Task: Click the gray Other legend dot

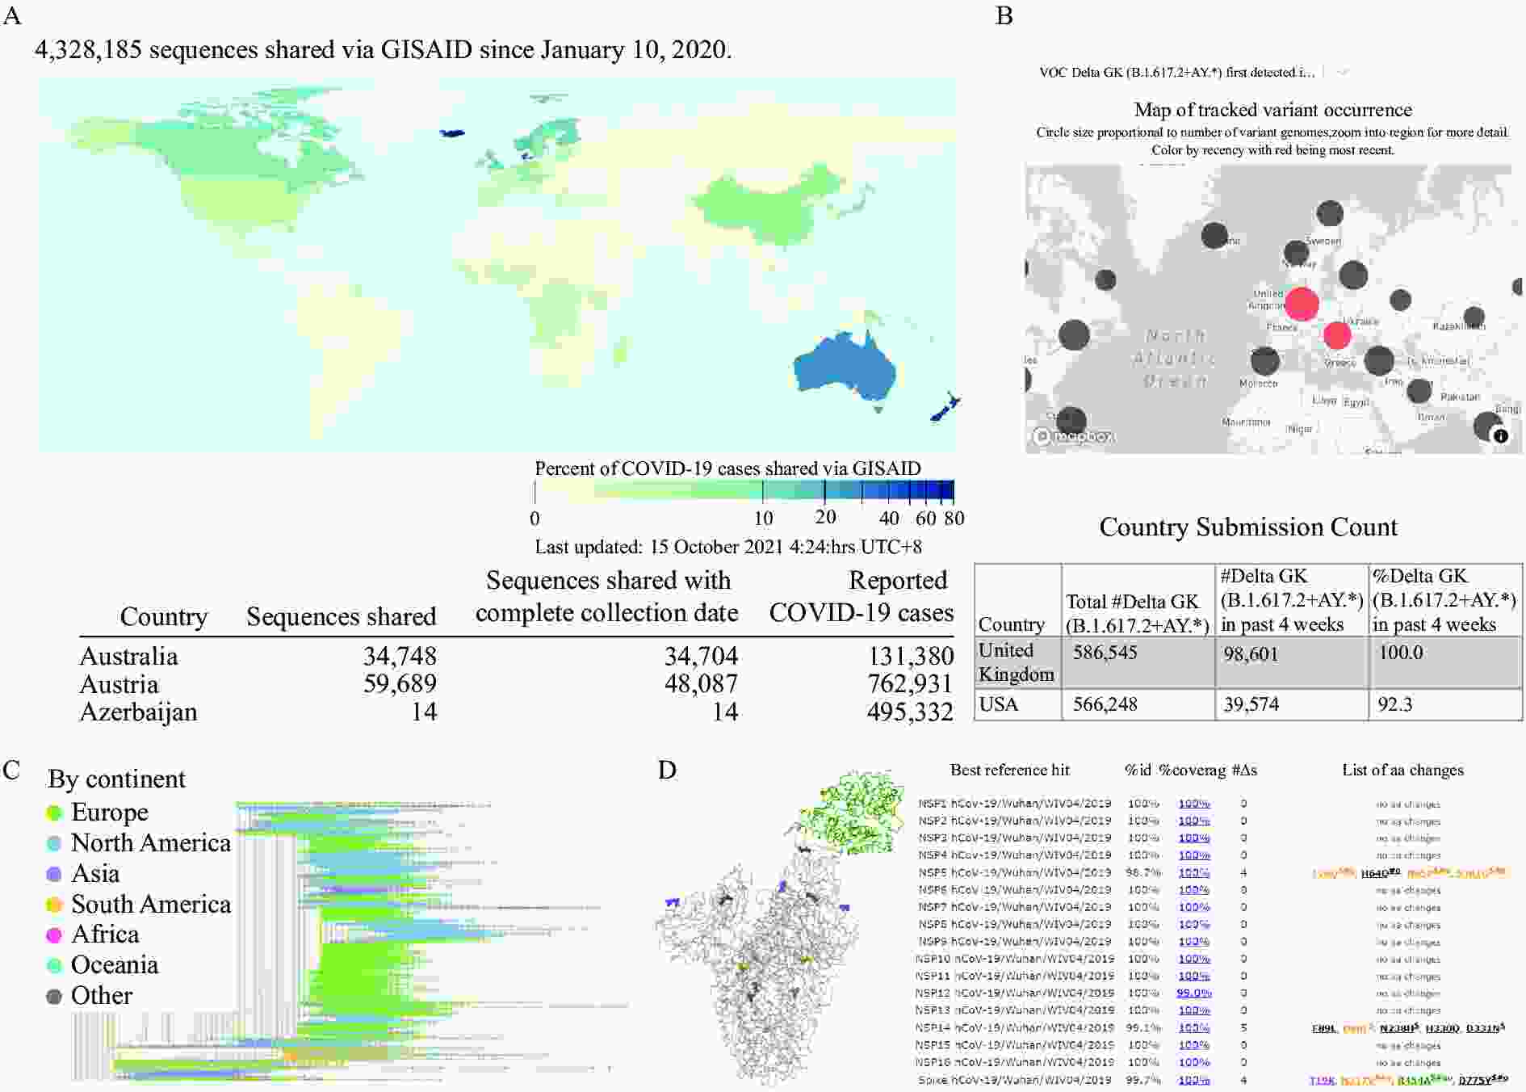Action: [54, 997]
